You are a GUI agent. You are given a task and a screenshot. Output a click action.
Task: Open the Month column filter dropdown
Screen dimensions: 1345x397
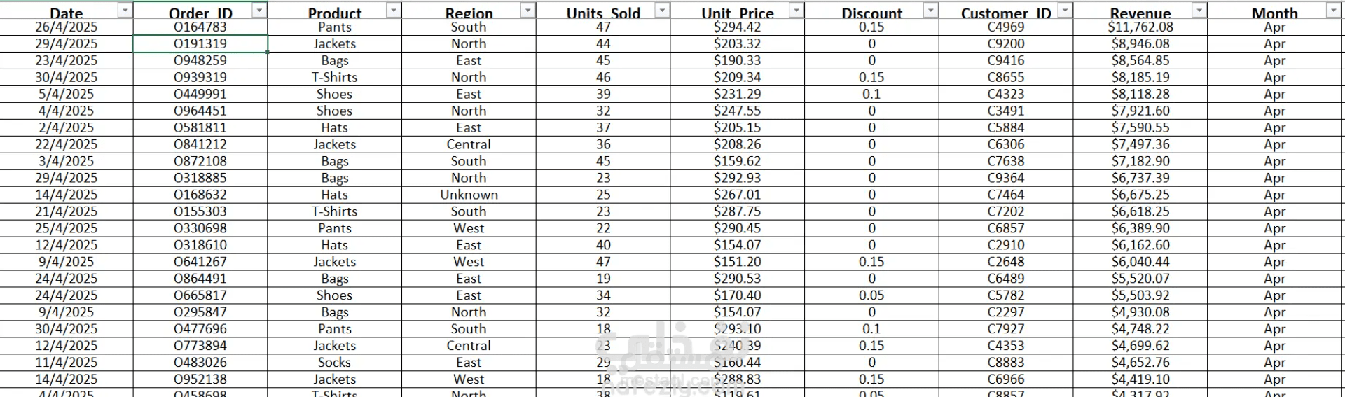click(1334, 10)
